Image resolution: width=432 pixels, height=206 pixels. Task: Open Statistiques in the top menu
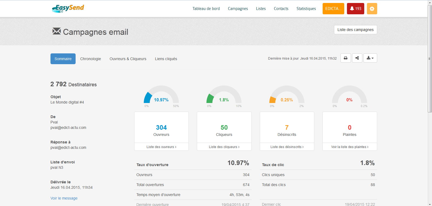[x=306, y=9]
